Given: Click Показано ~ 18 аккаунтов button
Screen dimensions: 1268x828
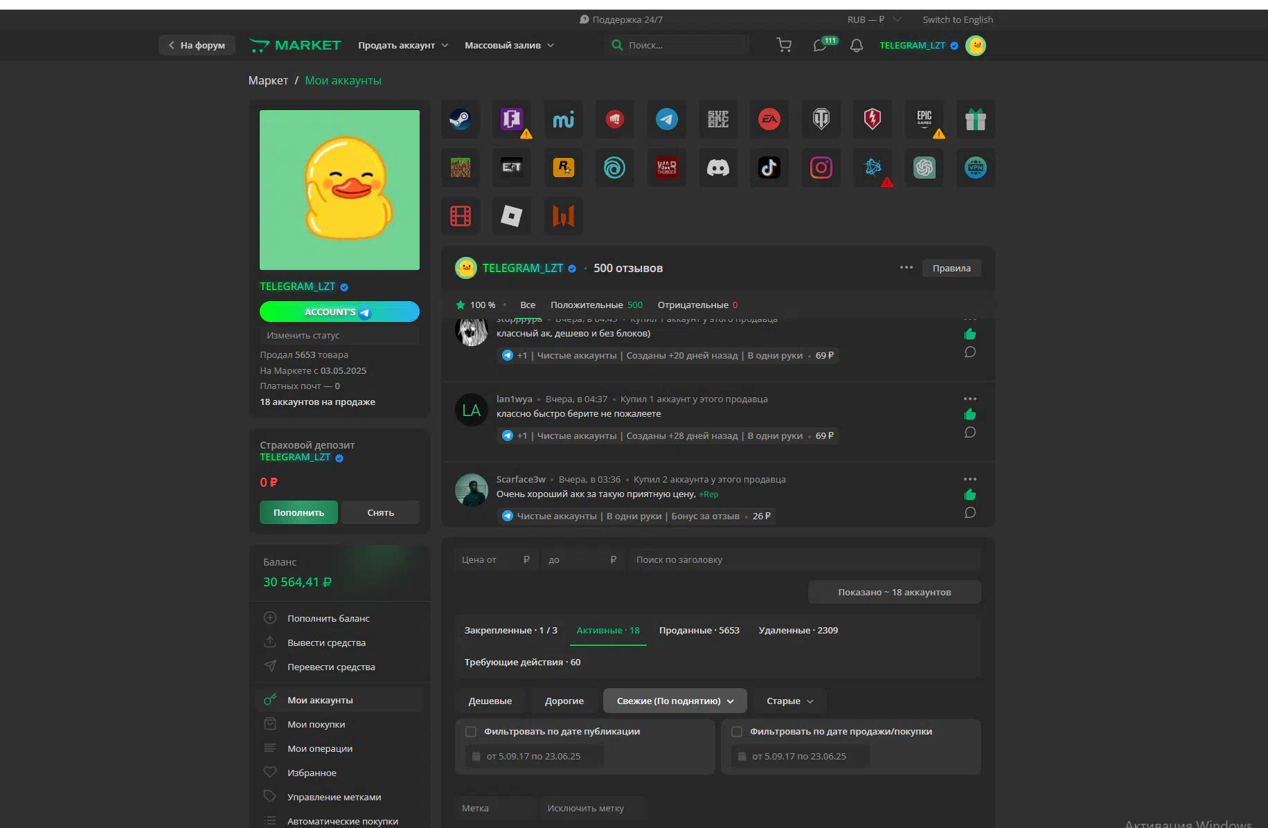Looking at the screenshot, I should (894, 592).
